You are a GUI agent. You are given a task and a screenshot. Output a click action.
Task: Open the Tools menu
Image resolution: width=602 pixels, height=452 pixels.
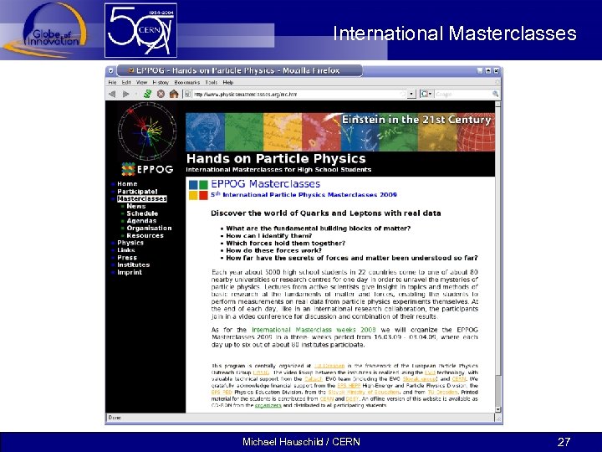212,82
